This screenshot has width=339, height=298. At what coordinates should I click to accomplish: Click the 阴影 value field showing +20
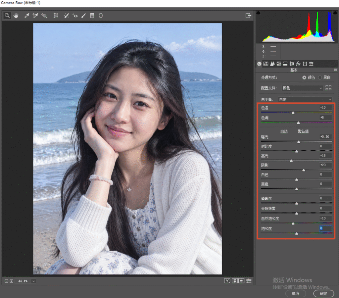click(x=326, y=165)
